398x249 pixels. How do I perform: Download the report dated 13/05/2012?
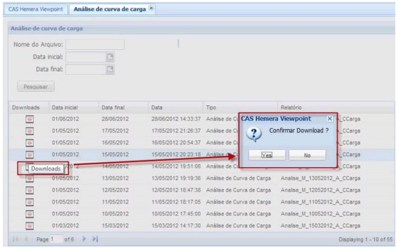(30, 178)
